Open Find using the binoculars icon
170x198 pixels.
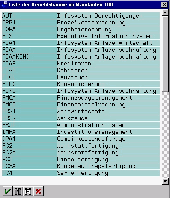[x=18, y=191]
